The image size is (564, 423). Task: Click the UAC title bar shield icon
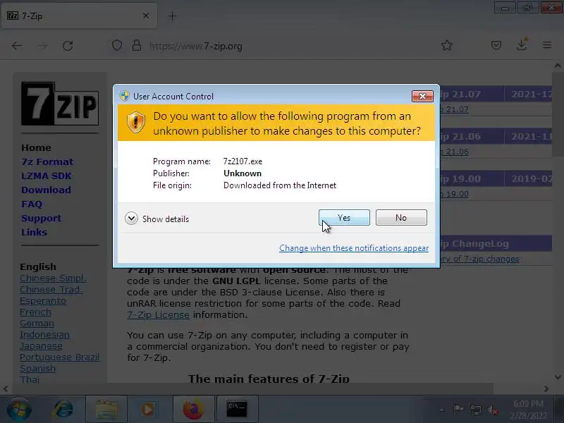click(x=125, y=96)
